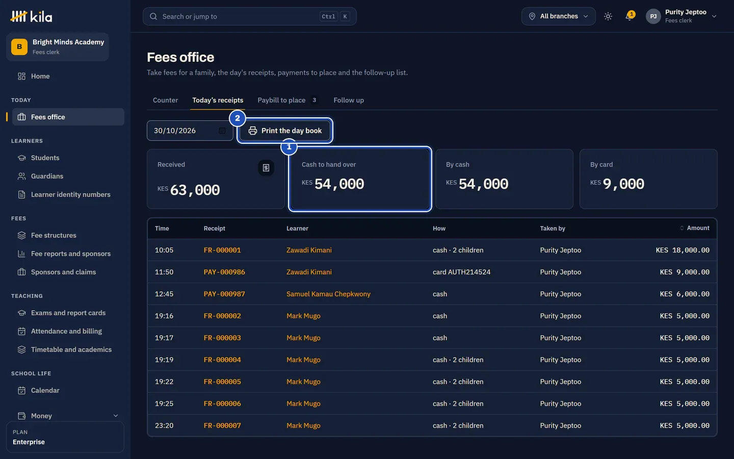Toggle the light/dark theme sun icon
Screen dimensions: 734x459
(608, 16)
